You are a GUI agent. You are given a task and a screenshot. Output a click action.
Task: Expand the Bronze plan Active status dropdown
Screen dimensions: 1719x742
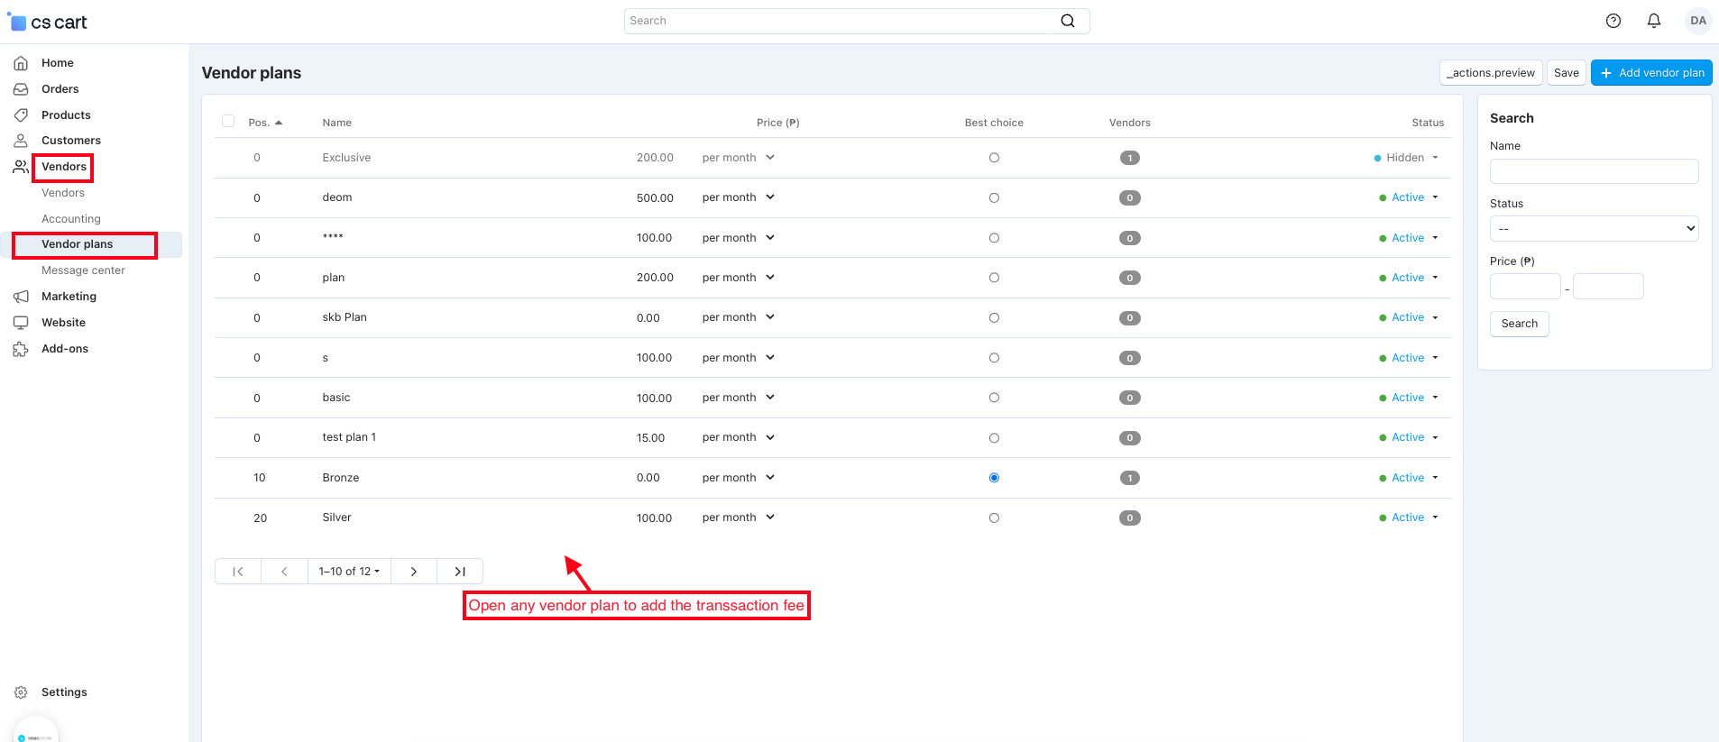[x=1409, y=478]
